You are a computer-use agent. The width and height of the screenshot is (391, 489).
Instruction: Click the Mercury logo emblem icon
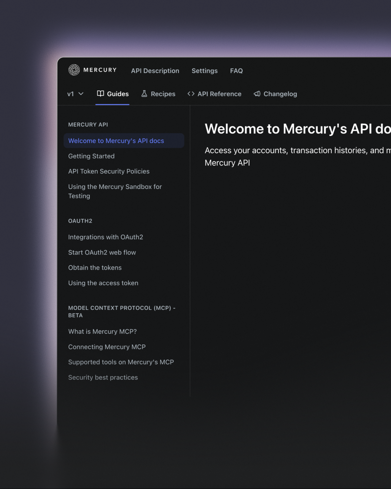(74, 70)
